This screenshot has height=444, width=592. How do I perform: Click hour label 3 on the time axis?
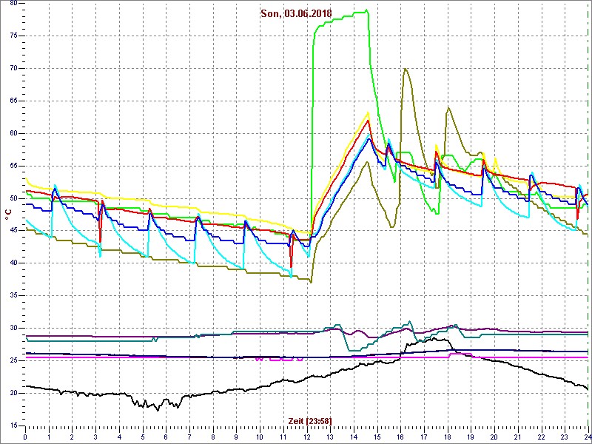click(x=95, y=436)
